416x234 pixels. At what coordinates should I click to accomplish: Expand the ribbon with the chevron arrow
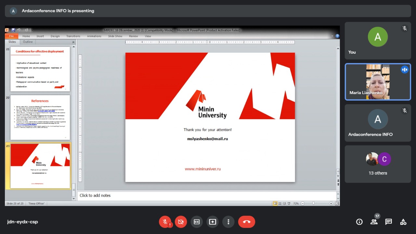332,36
